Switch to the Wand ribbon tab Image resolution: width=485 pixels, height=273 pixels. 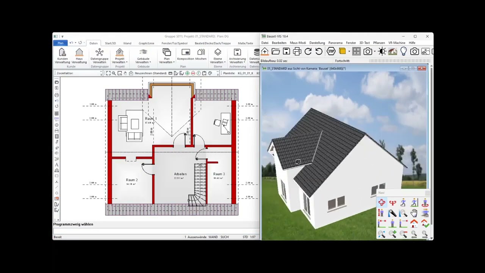click(127, 43)
